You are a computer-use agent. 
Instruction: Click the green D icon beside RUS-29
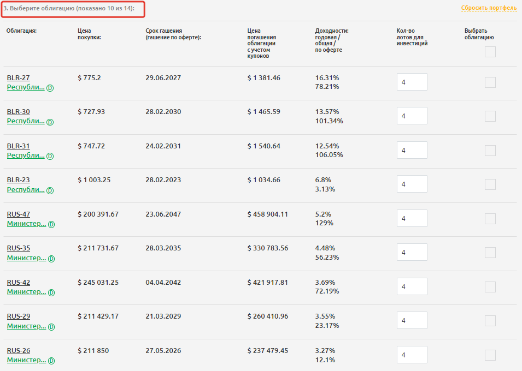pyautogui.click(x=51, y=327)
